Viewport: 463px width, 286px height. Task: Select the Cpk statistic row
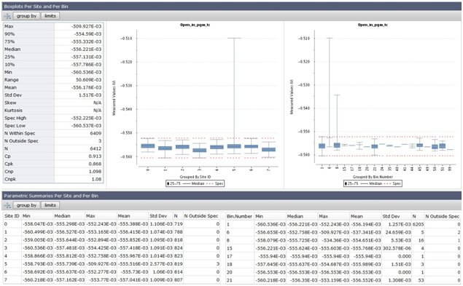pos(53,164)
